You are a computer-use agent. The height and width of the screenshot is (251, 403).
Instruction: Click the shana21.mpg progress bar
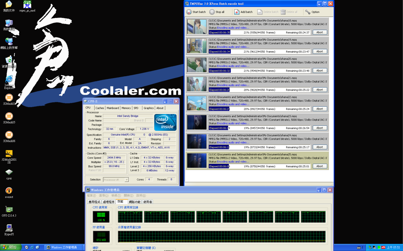[259, 90]
